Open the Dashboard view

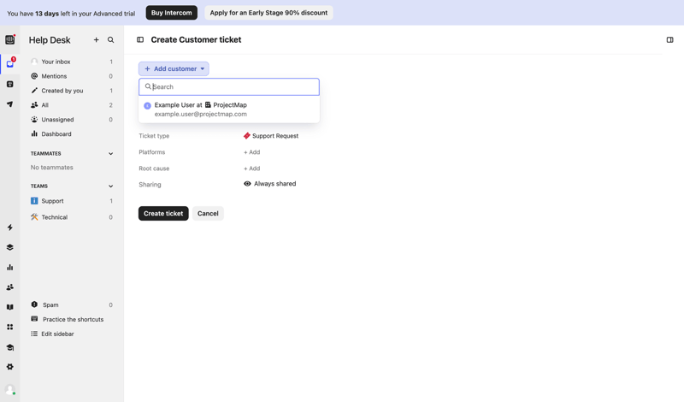[x=72, y=134]
